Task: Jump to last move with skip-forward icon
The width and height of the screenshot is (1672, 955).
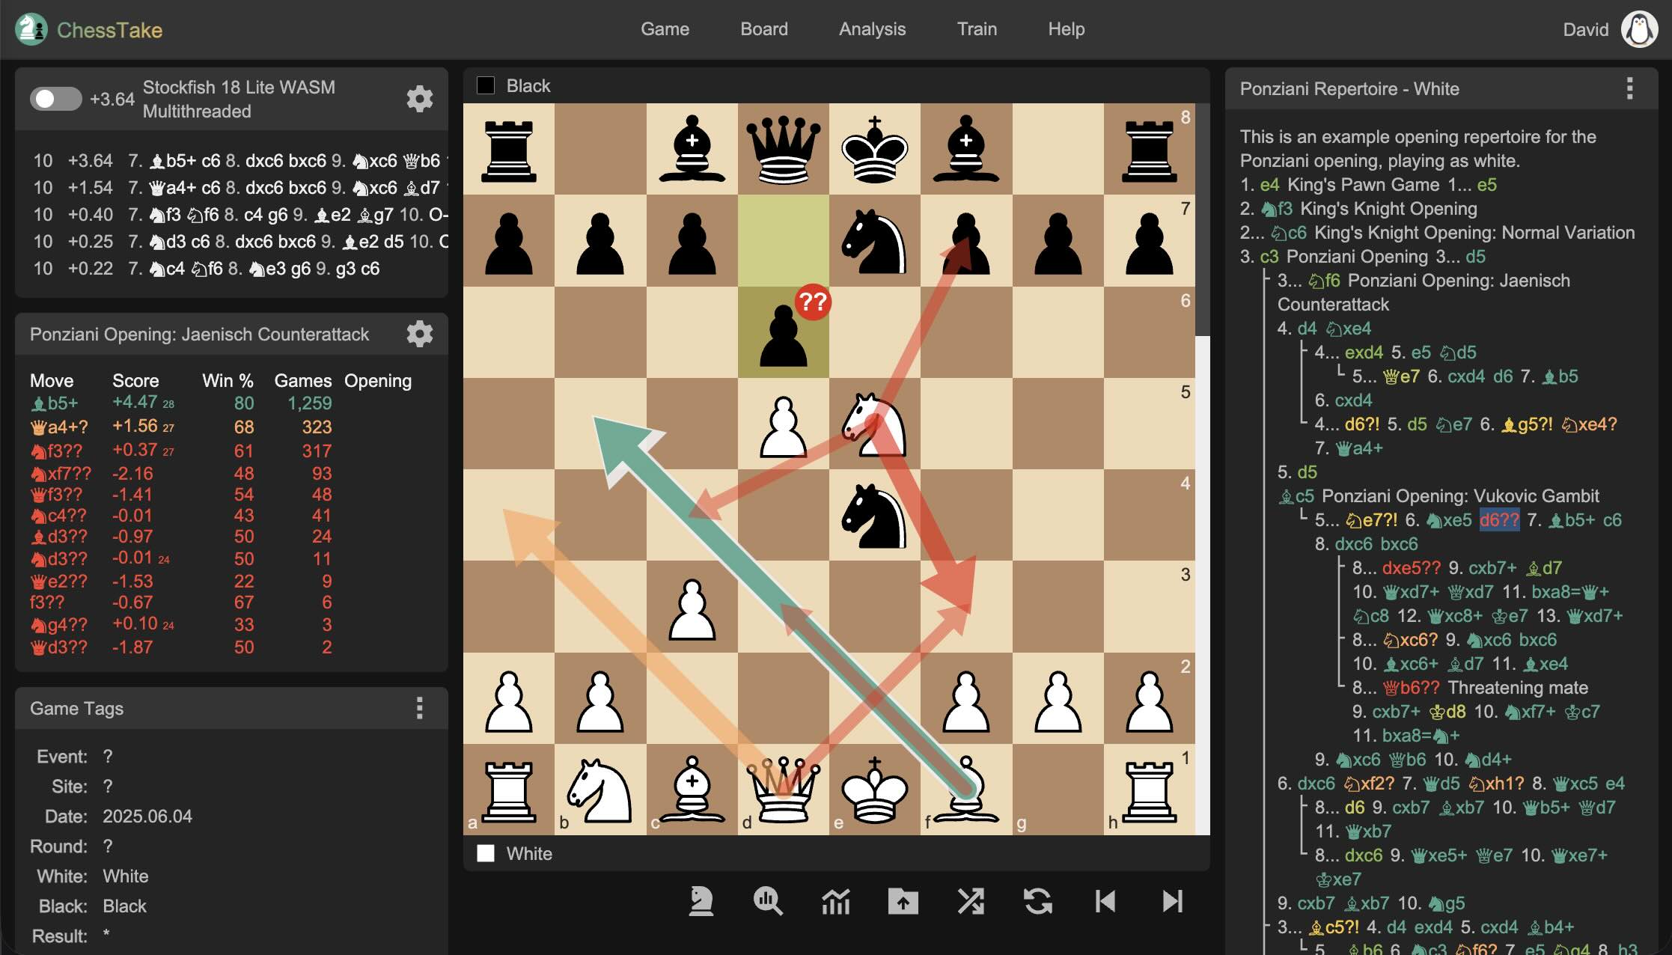Action: pos(1172,901)
